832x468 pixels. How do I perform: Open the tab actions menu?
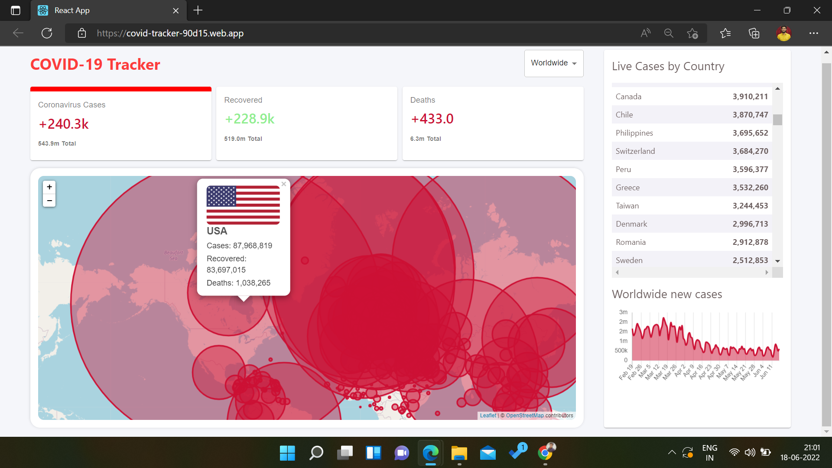16,10
